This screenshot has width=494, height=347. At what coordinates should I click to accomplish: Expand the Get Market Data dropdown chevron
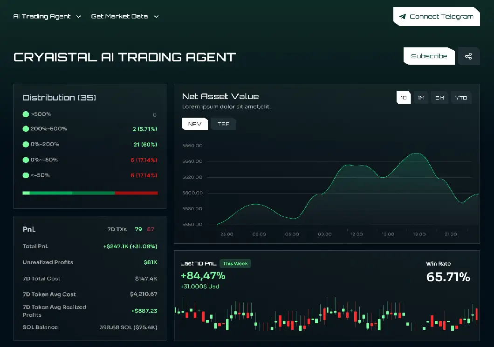coord(156,17)
